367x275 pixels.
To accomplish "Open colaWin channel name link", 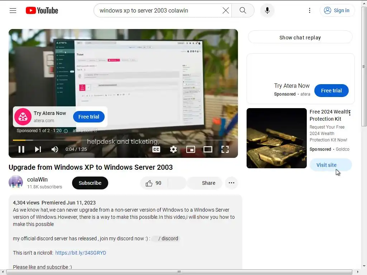I will click(x=37, y=179).
